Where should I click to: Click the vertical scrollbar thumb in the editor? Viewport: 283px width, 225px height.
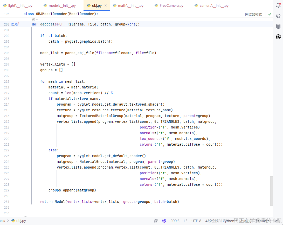point(271,191)
